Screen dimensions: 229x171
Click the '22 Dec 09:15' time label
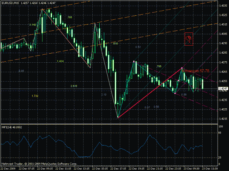[45, 169]
